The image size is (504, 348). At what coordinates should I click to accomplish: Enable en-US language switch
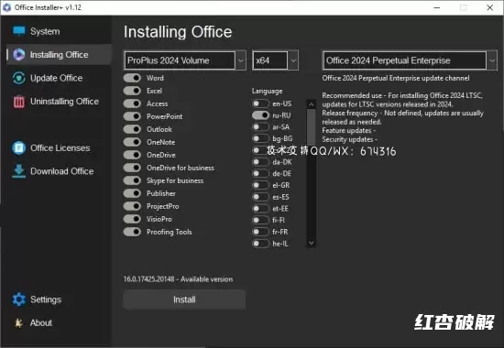(x=260, y=103)
